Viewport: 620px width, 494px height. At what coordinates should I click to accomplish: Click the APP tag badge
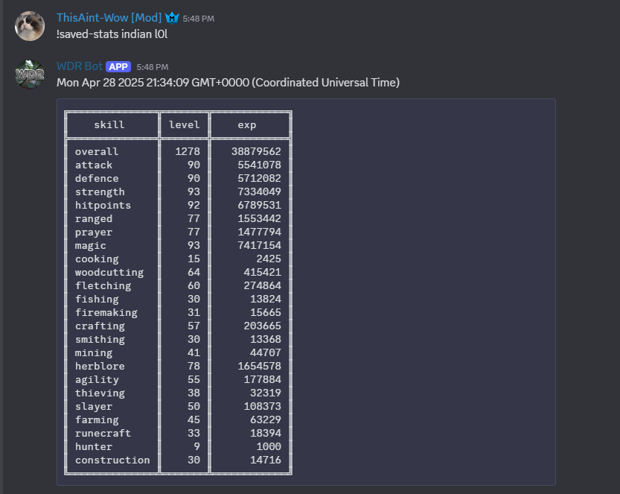[x=118, y=66]
